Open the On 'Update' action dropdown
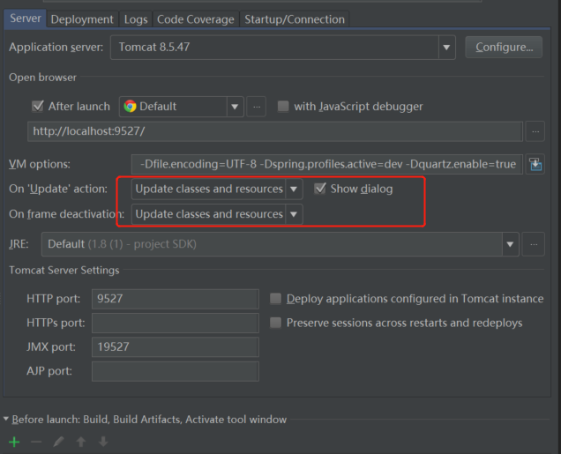561x454 pixels. (x=217, y=189)
